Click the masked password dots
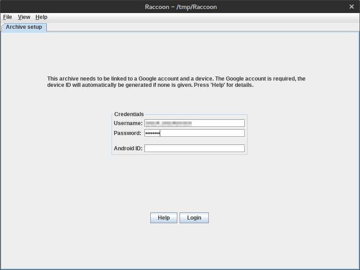 point(153,133)
